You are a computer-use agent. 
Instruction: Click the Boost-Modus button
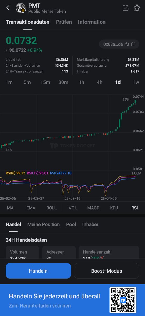(107, 271)
